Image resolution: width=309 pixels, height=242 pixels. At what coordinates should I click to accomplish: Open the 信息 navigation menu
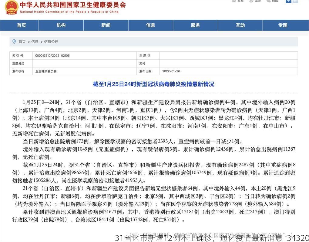tap(150, 25)
